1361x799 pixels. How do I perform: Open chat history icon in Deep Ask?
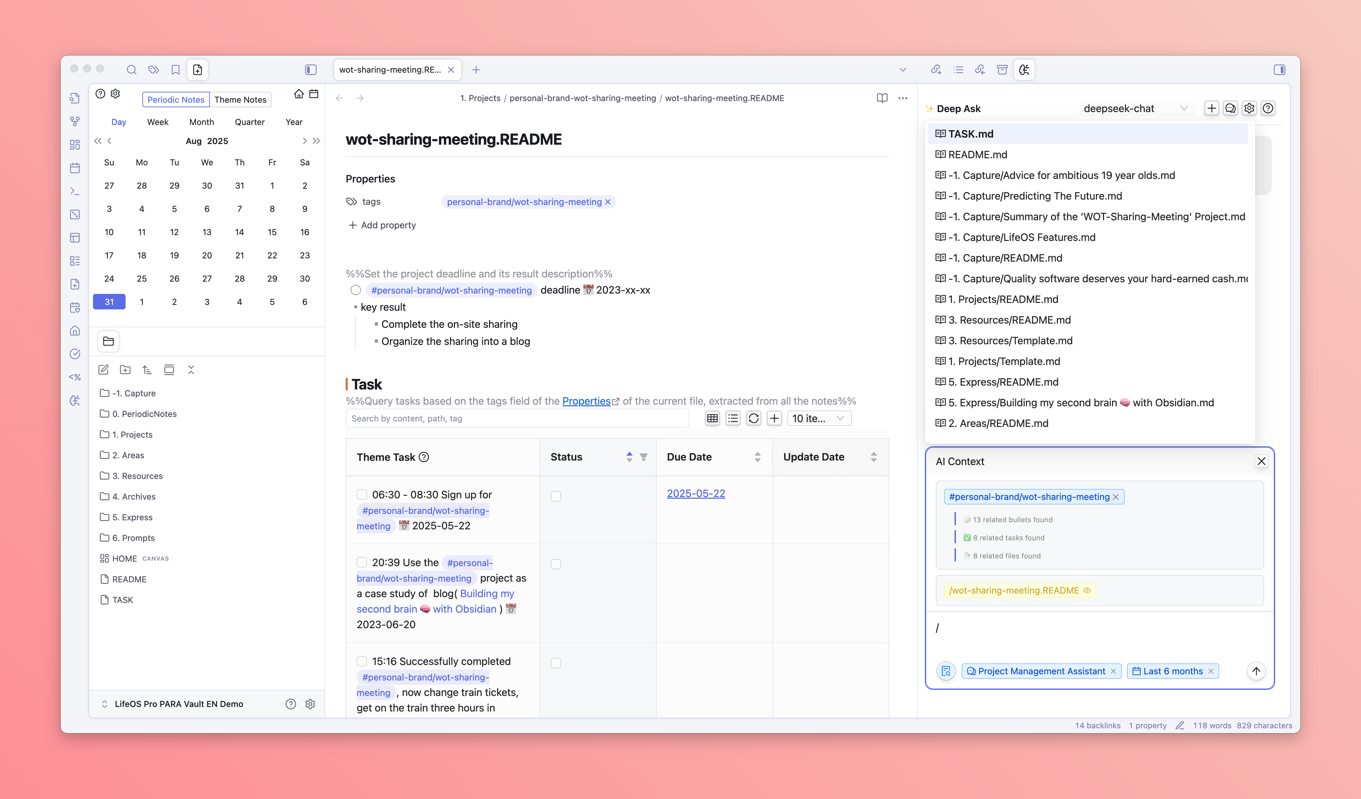(1230, 109)
